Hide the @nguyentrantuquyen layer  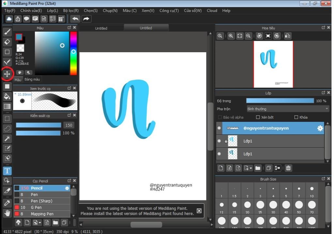point(219,128)
